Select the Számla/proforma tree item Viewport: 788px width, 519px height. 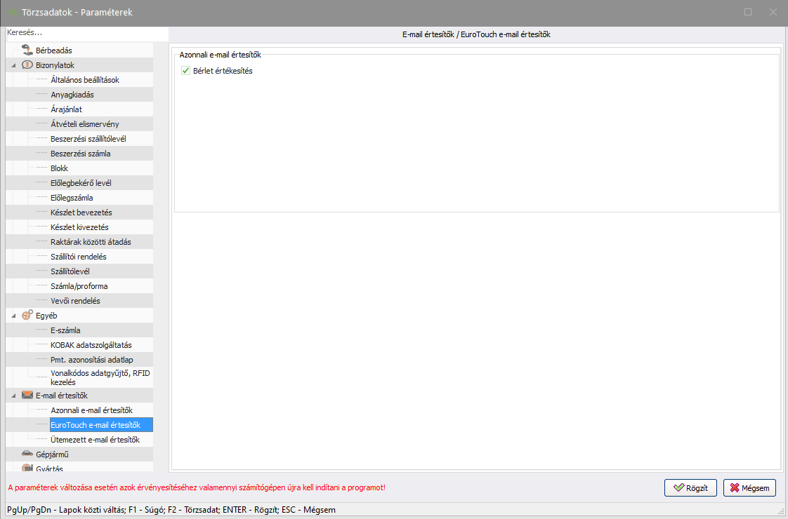pyautogui.click(x=79, y=286)
